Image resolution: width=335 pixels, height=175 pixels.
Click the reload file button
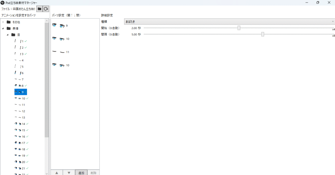click(x=46, y=9)
